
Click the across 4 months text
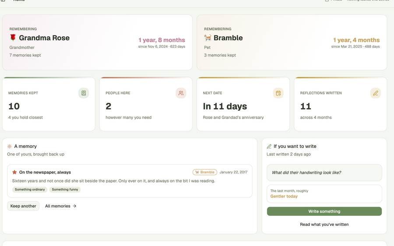pyautogui.click(x=316, y=117)
